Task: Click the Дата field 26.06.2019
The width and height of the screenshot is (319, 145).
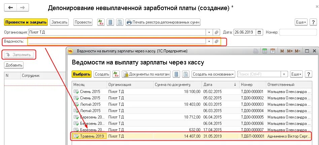Action: (x=245, y=32)
